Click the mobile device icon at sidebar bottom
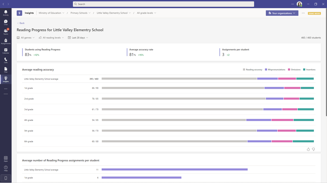The image size is (327, 183). 6,178
